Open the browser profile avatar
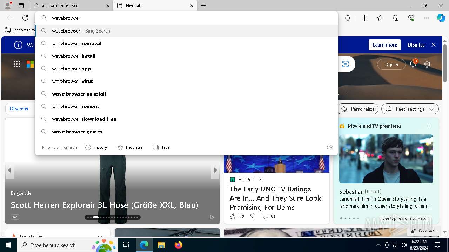This screenshot has width=449, height=252. pyautogui.click(x=8, y=6)
